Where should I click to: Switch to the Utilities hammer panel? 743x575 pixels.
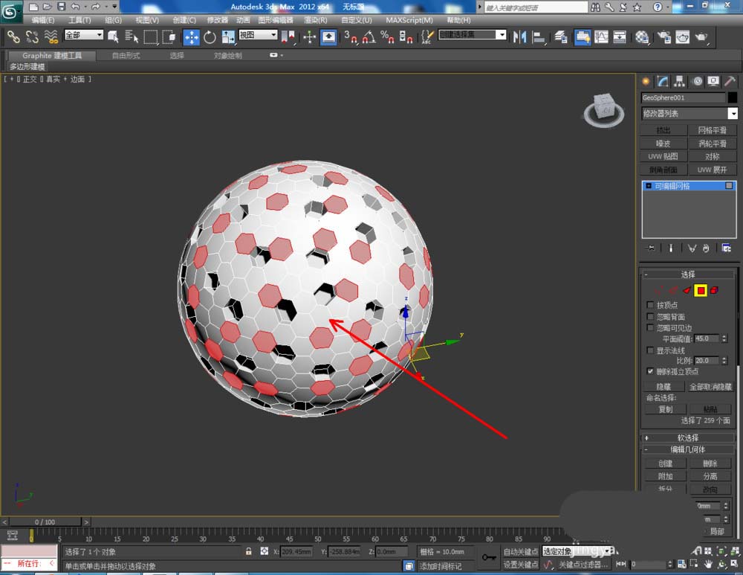coord(730,82)
